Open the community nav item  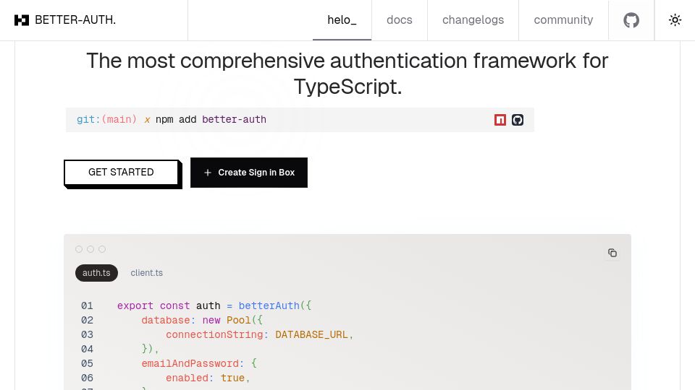(563, 20)
